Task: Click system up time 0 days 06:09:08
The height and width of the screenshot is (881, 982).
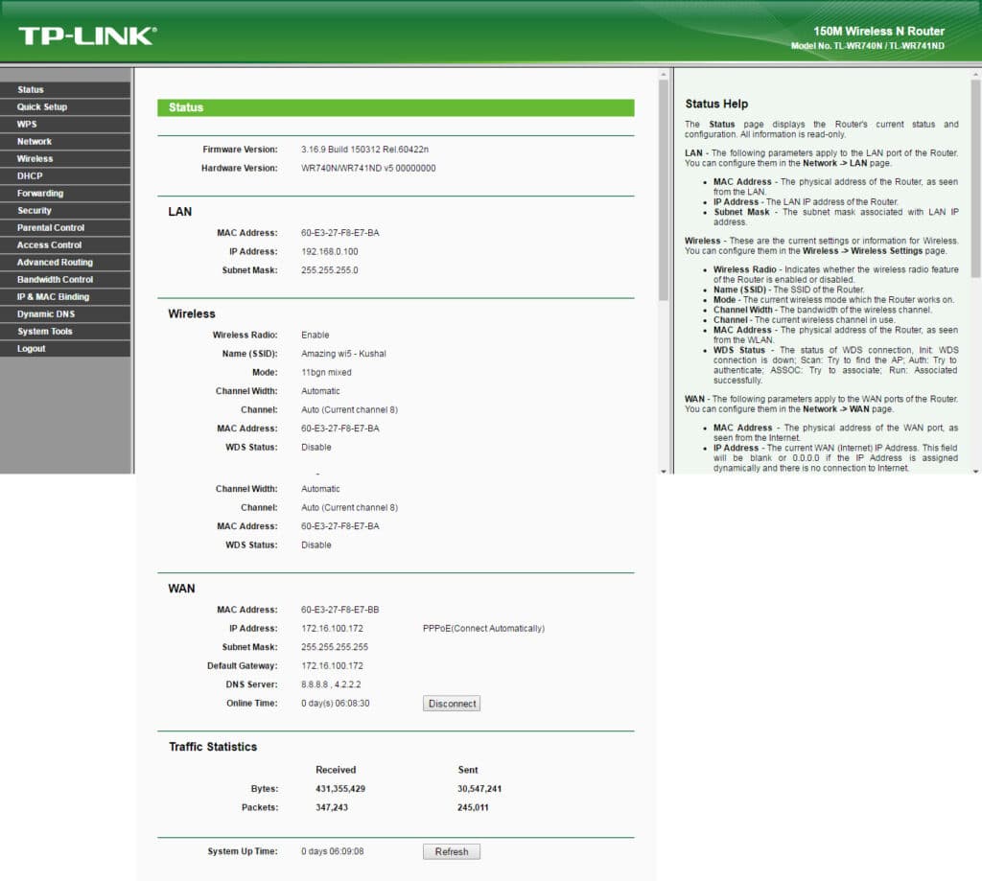Action: pos(332,851)
